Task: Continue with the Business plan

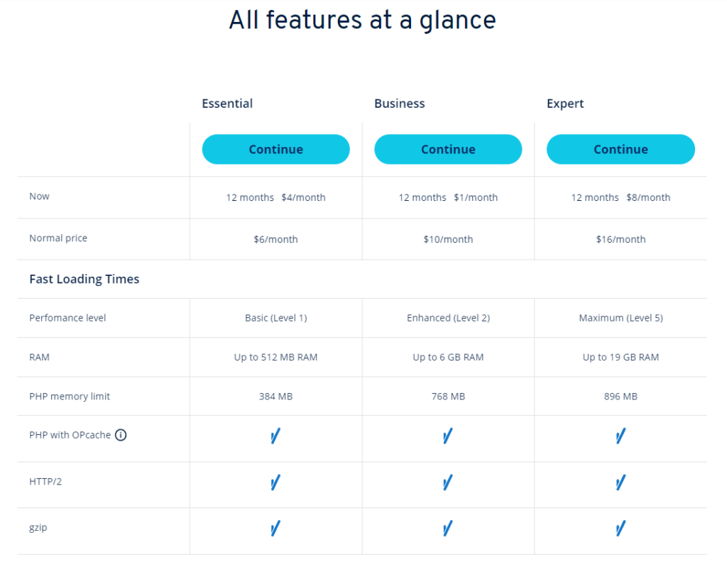Action: [x=448, y=149]
